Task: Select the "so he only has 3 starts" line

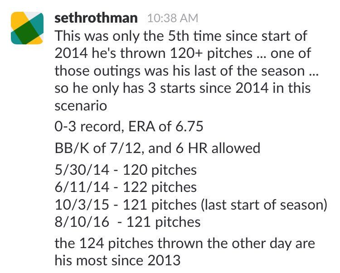Action: tap(183, 89)
